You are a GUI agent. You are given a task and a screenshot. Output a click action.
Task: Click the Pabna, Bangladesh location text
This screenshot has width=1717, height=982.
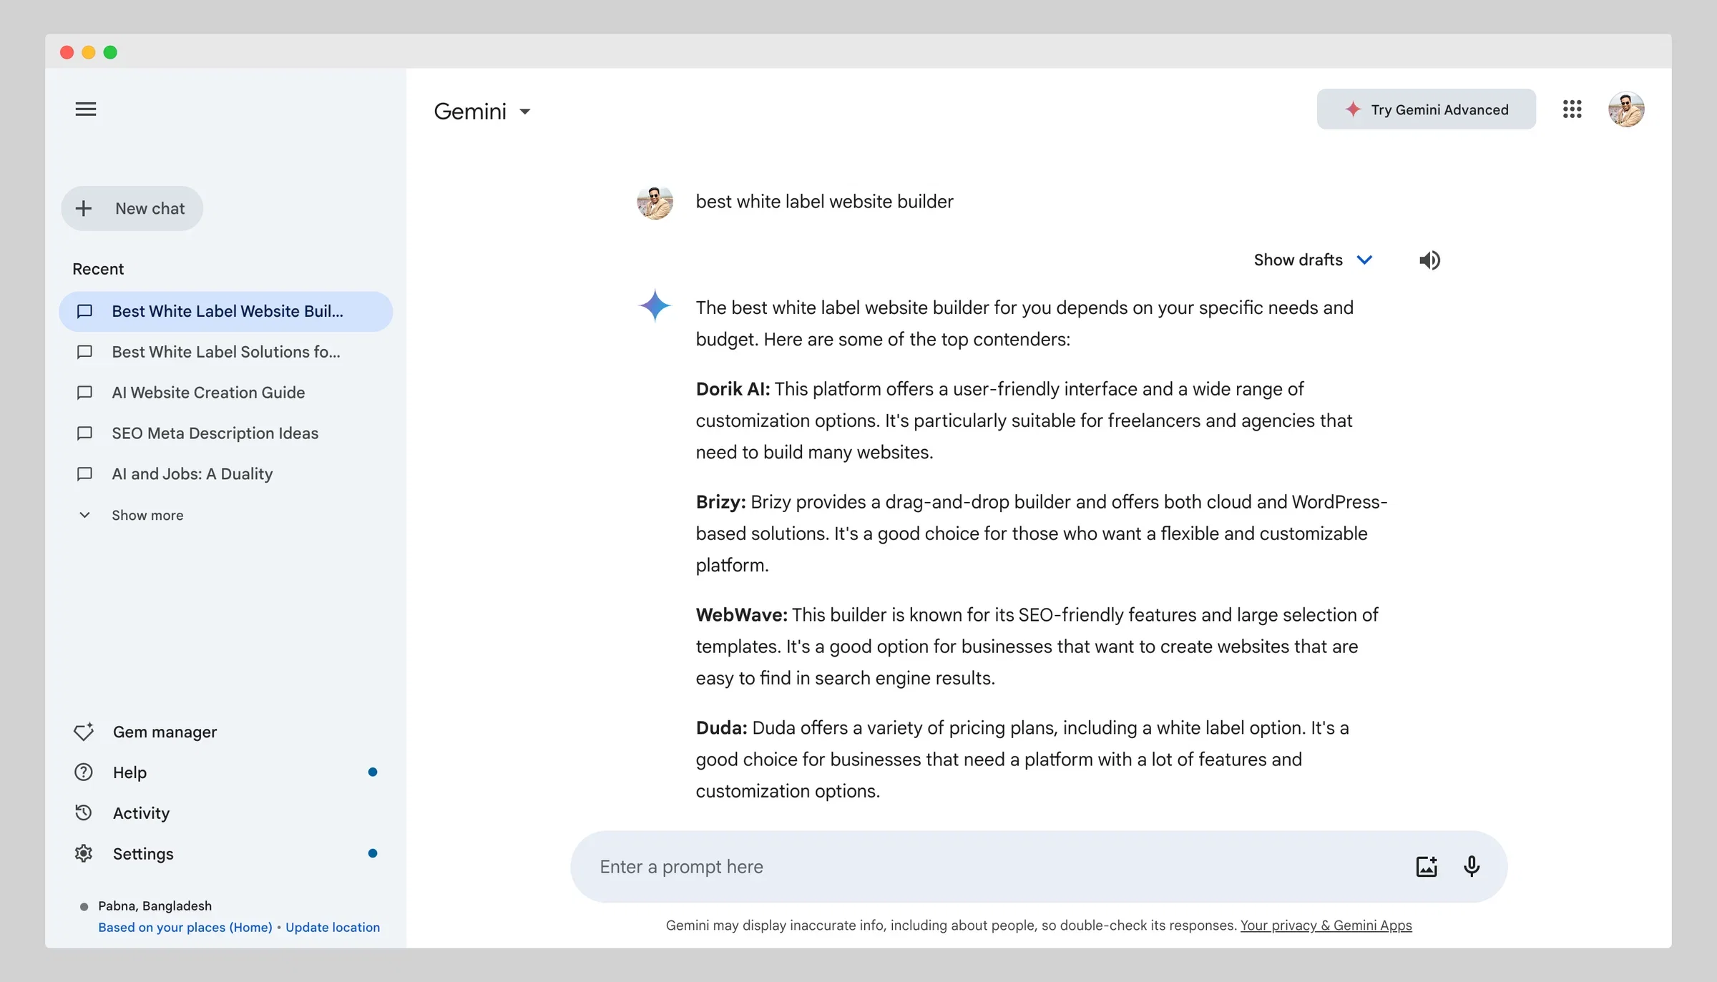155,905
